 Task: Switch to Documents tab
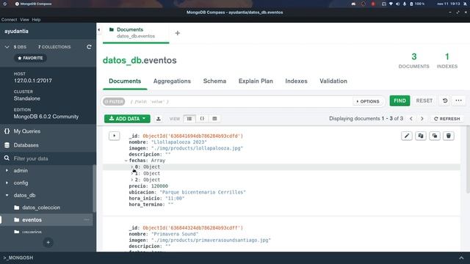[x=125, y=81]
